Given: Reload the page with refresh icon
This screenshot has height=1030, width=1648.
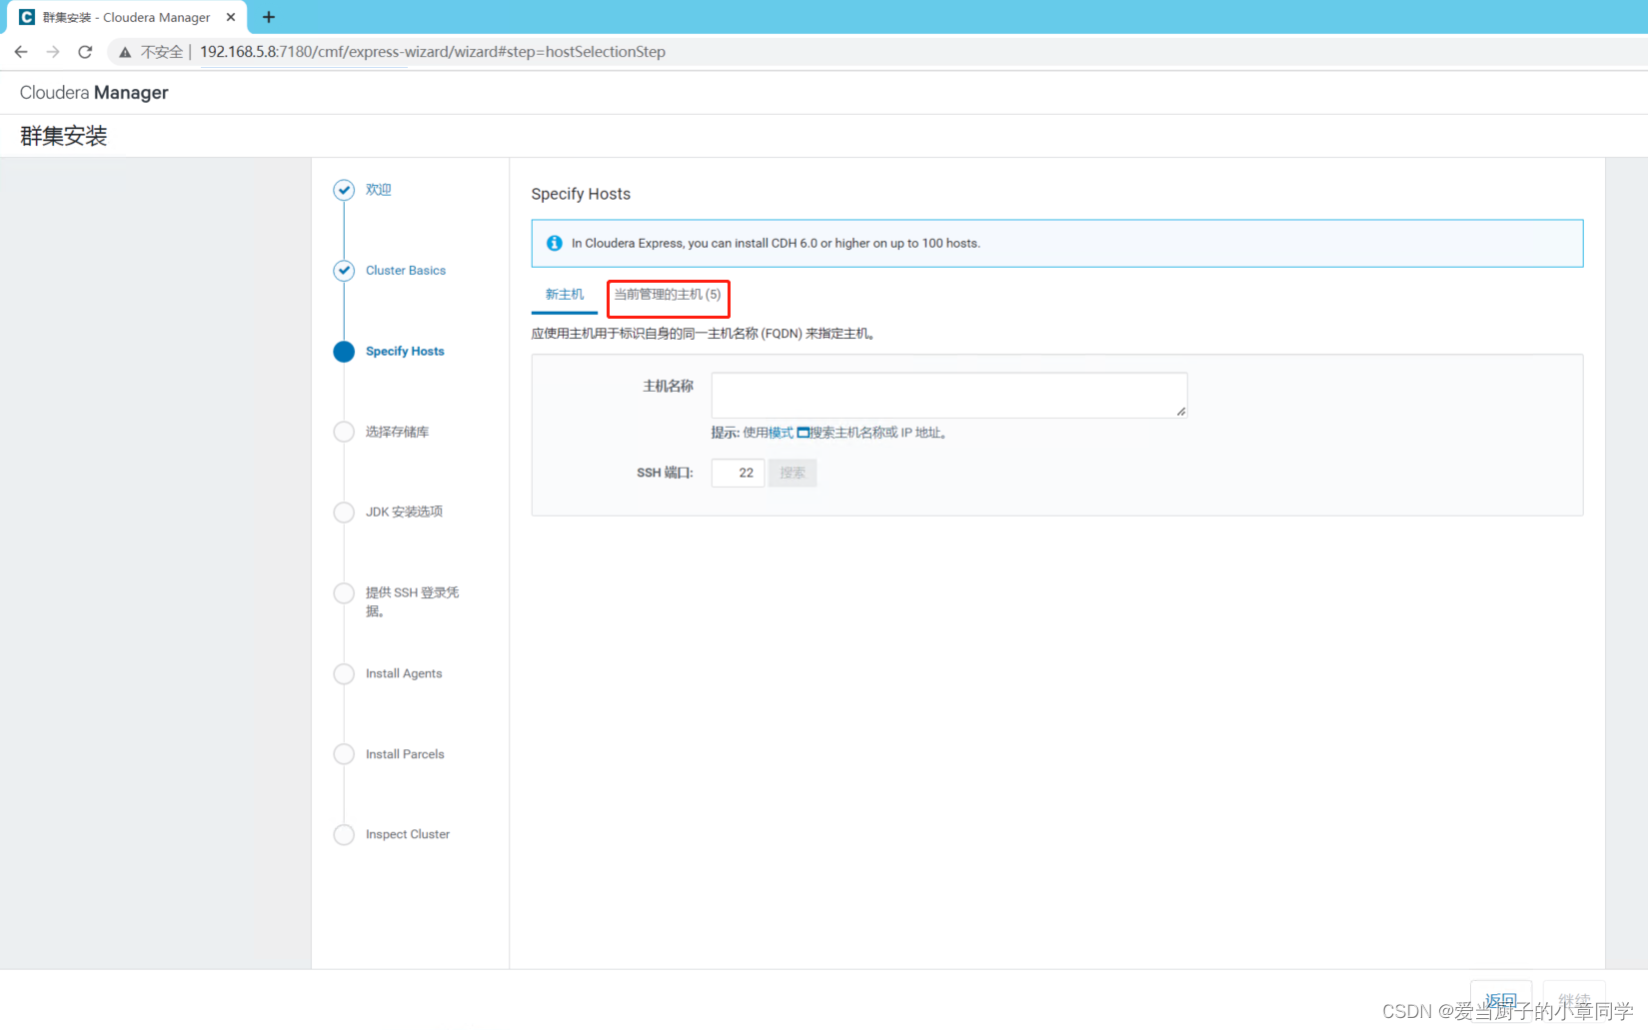Looking at the screenshot, I should pyautogui.click(x=85, y=52).
